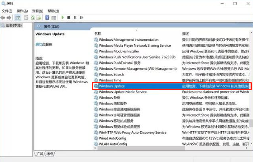This screenshot has height=162, width=253.
Task: Open the 帮助(H) menu
Action: tap(53, 11)
